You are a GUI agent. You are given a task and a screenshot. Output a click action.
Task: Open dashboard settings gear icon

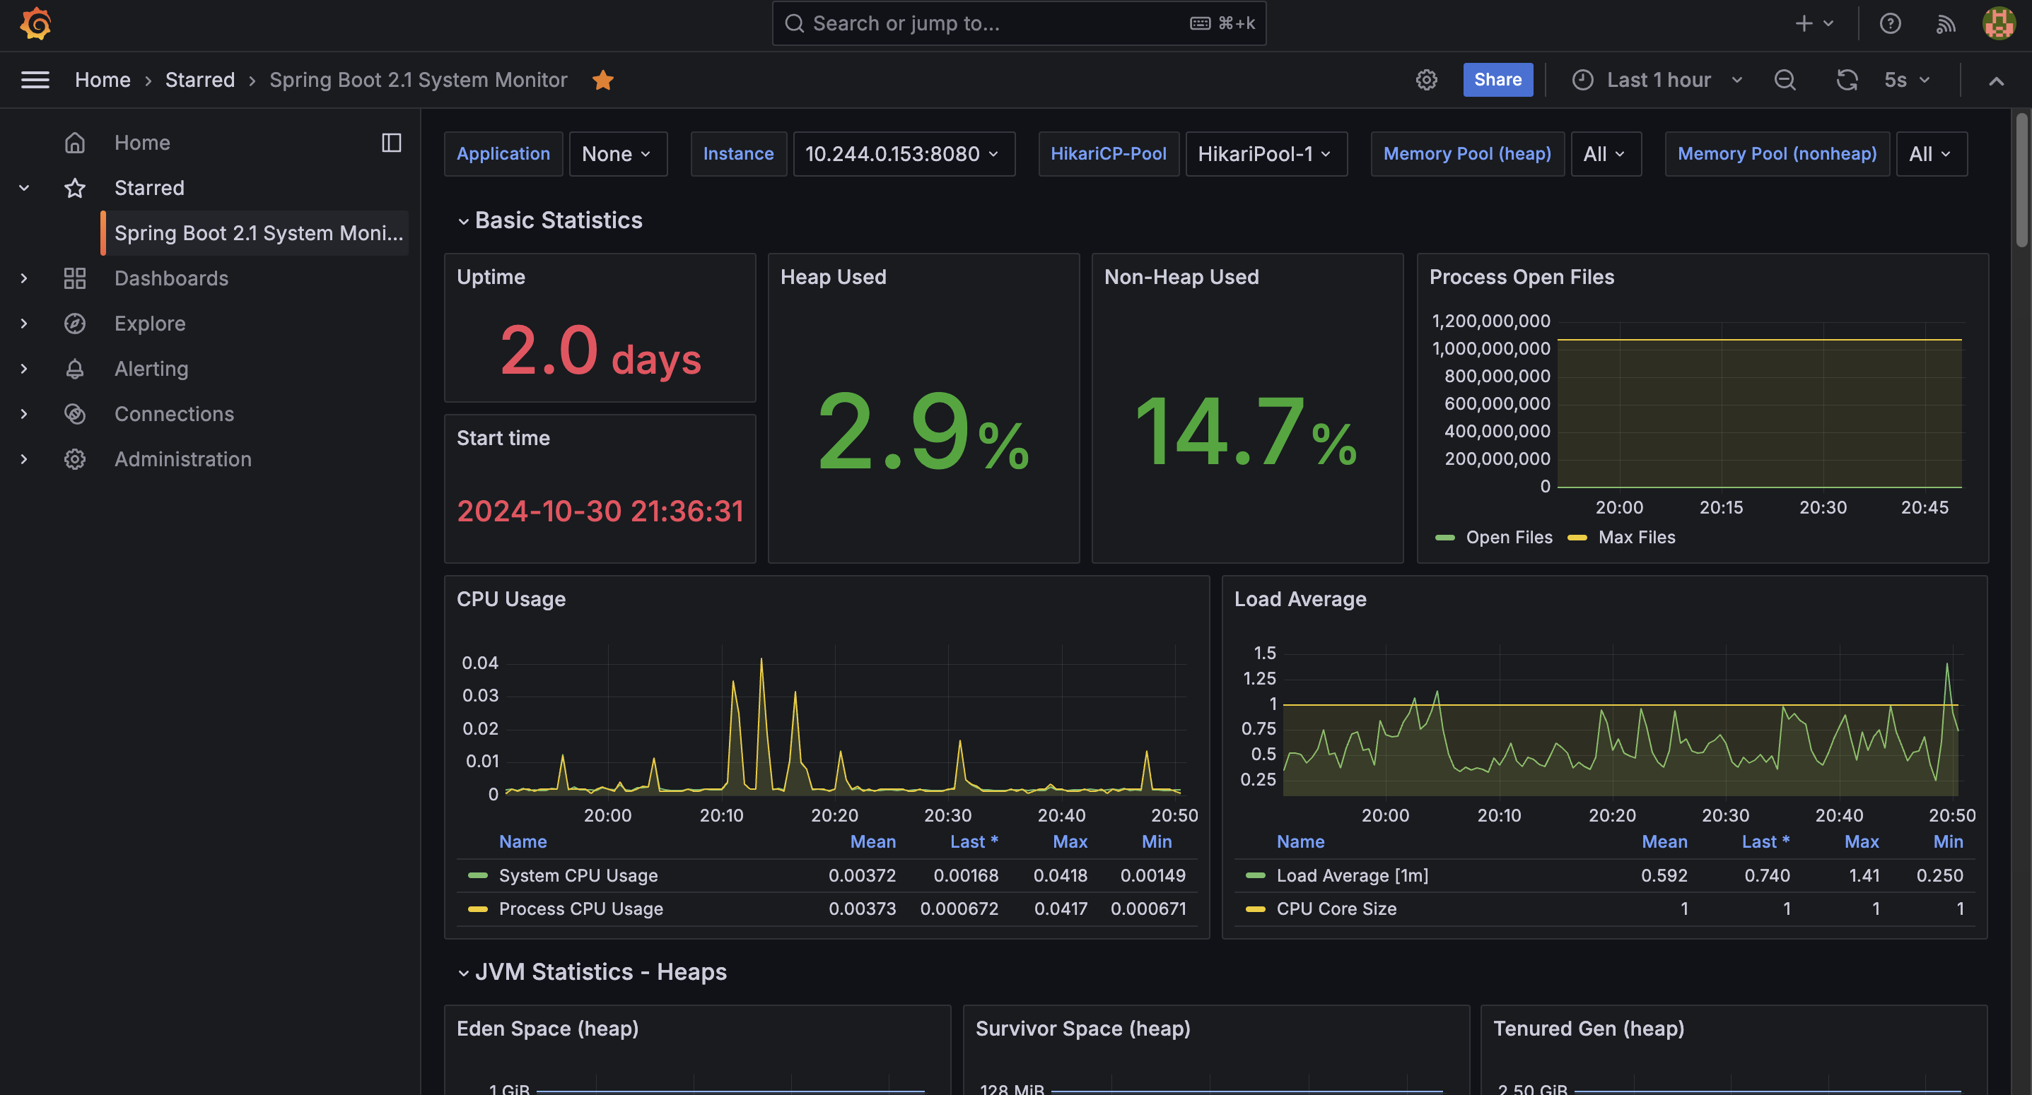(x=1426, y=80)
